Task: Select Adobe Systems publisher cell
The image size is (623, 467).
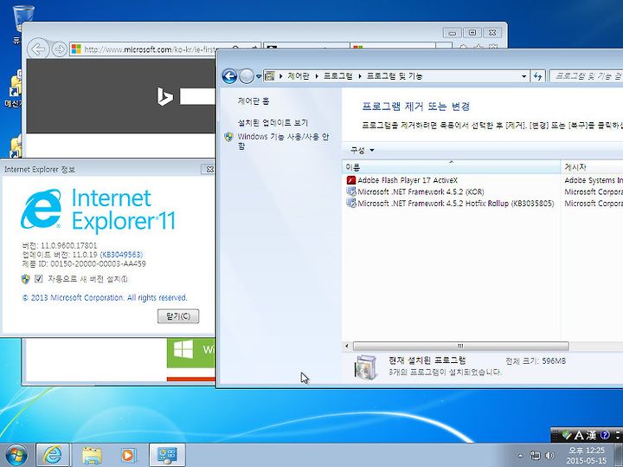Action: [x=594, y=180]
